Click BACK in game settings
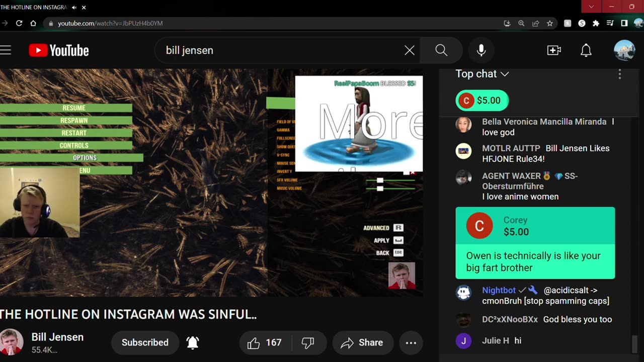 click(x=390, y=252)
